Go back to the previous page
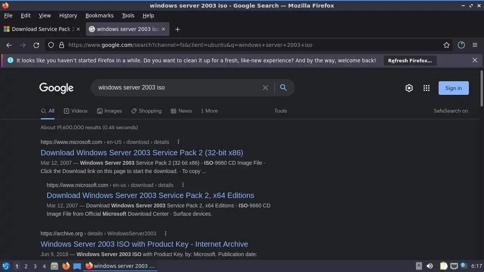 pyautogui.click(x=9, y=45)
